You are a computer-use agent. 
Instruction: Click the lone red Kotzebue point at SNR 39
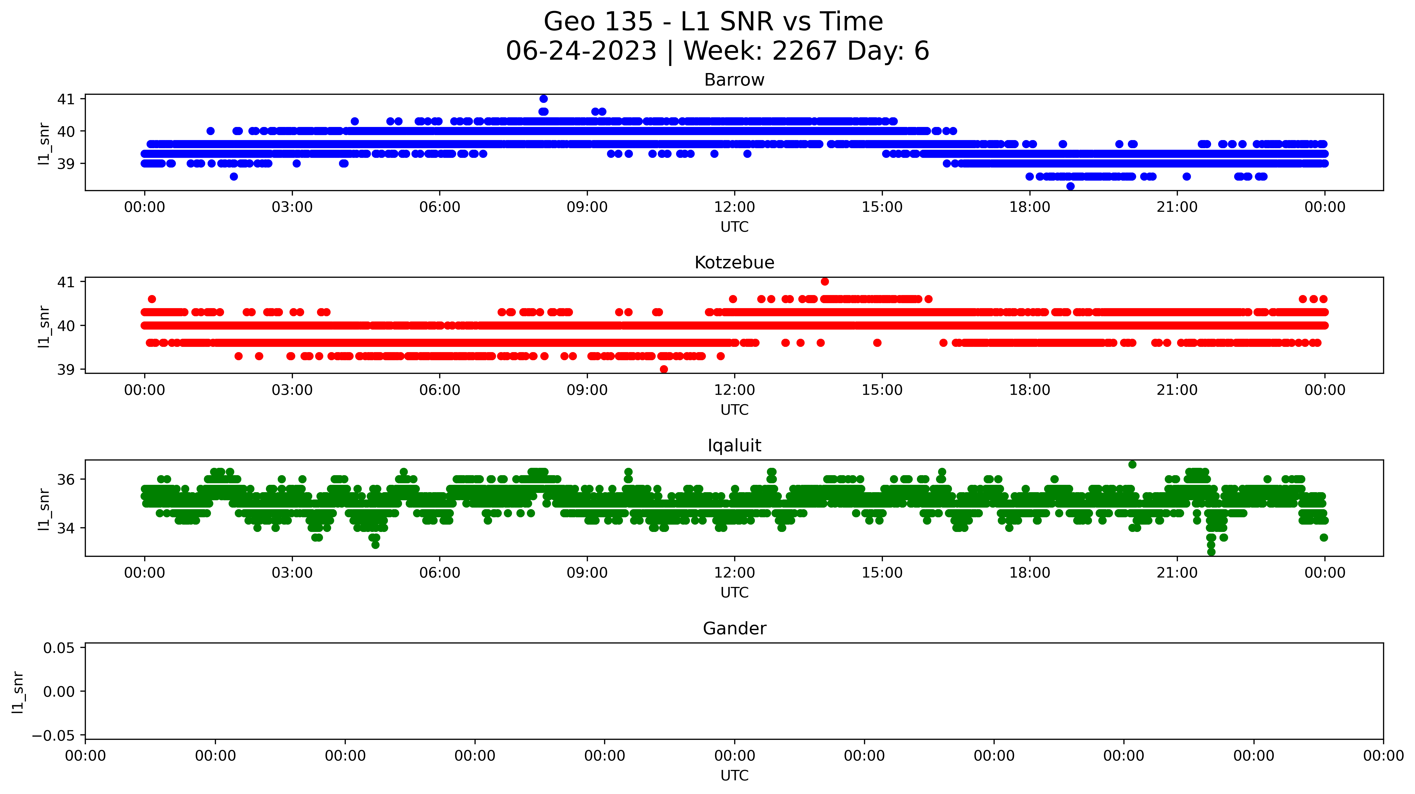pos(664,369)
